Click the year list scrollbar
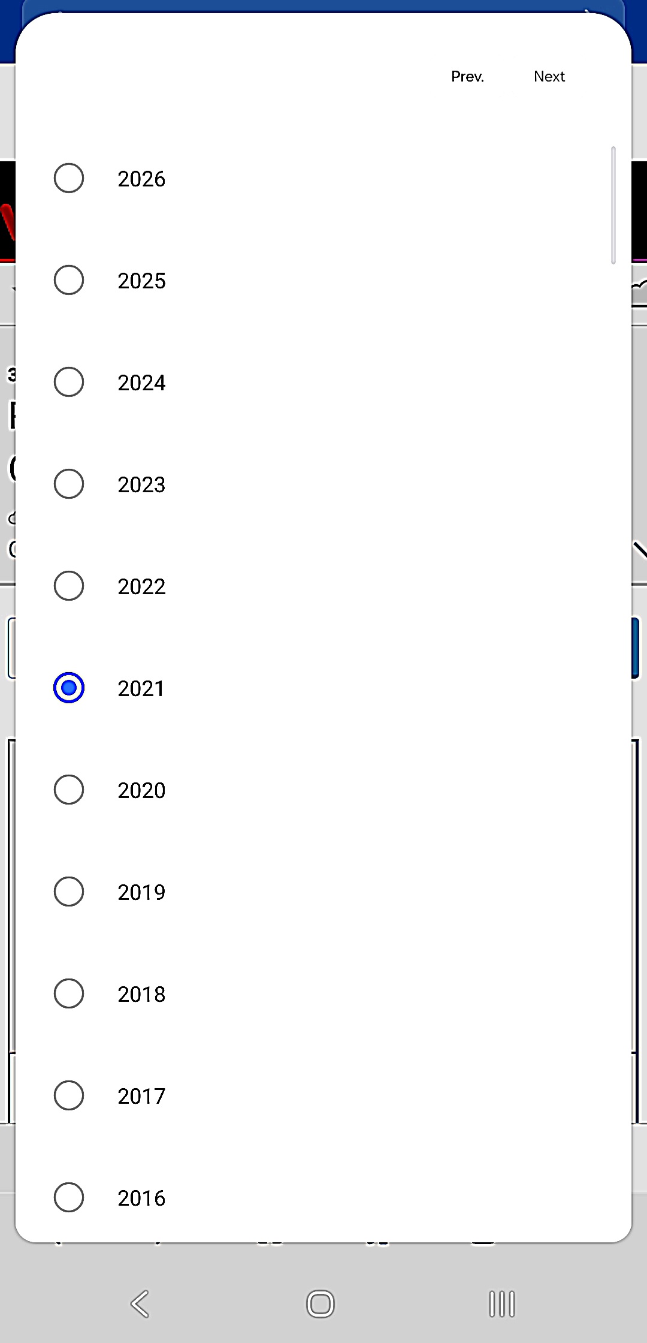647x1343 pixels. (613, 205)
